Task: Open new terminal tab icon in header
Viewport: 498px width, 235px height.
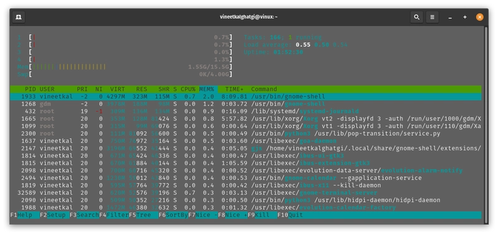Action: [19, 17]
